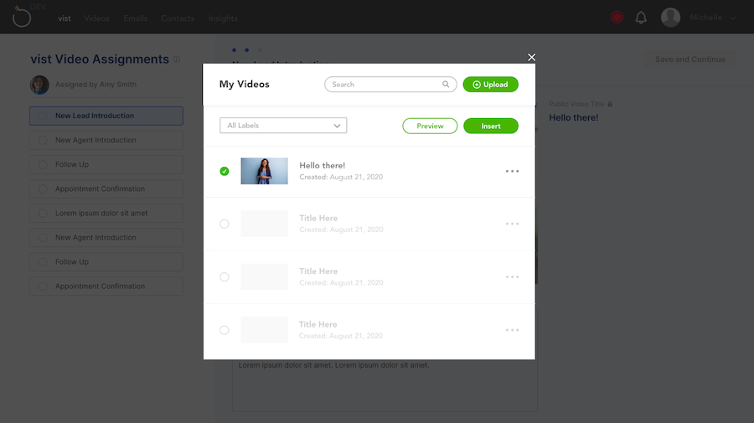Select the third video's radio button
This screenshot has width=754, height=423.
point(225,277)
